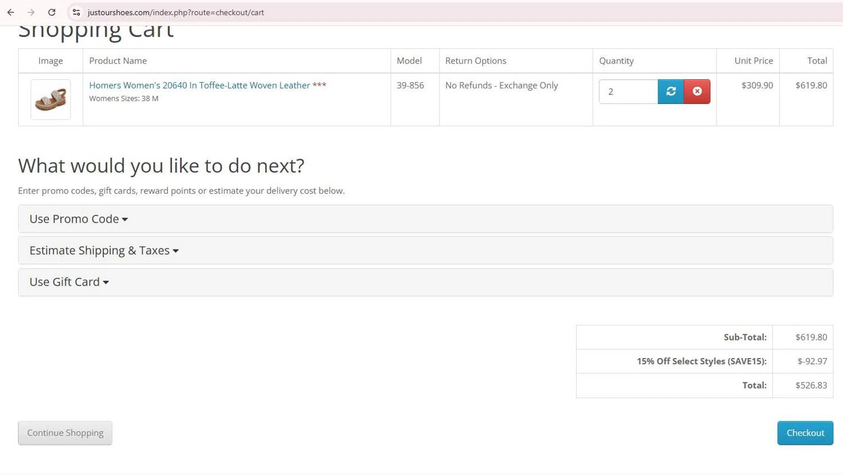Open site information icon in address bar

(76, 12)
